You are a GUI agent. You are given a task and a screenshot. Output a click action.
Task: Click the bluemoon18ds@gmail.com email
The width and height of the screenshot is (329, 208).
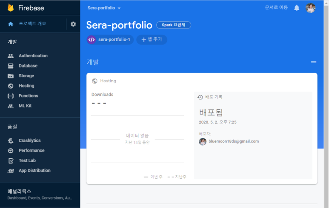[x=234, y=141]
